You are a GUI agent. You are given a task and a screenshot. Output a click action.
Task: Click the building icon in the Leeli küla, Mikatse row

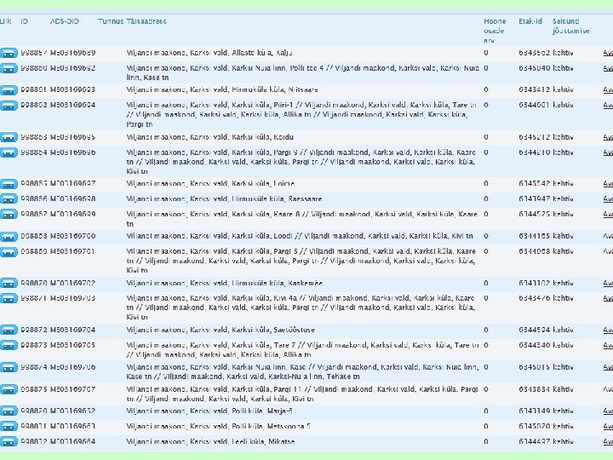[9, 441]
